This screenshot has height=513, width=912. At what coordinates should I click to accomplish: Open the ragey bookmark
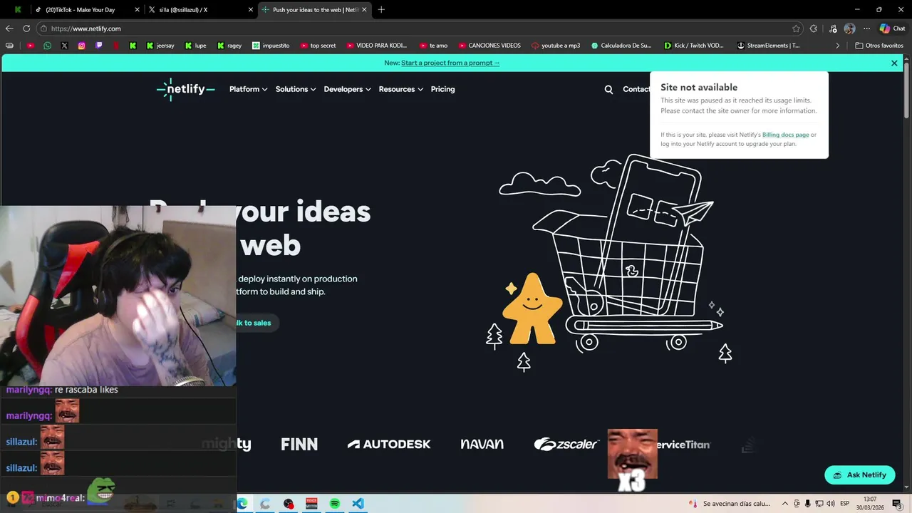pos(229,46)
